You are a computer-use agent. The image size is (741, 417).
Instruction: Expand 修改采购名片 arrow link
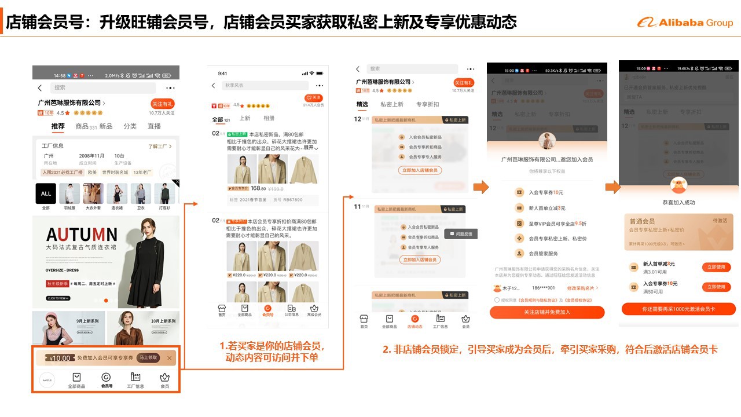[582, 288]
